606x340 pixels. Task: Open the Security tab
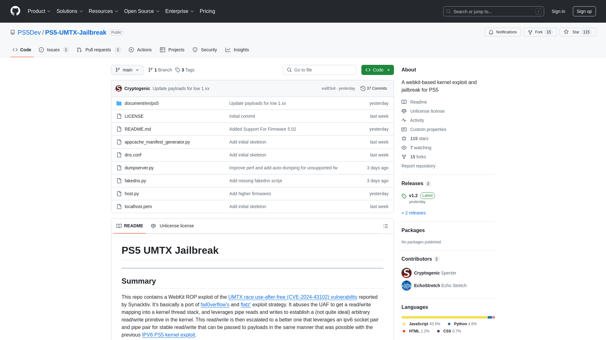coord(205,50)
